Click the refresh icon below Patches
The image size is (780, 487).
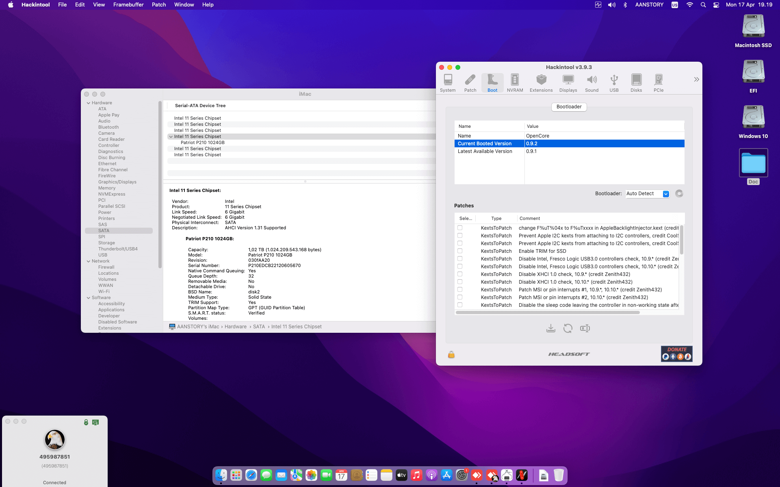click(x=568, y=328)
